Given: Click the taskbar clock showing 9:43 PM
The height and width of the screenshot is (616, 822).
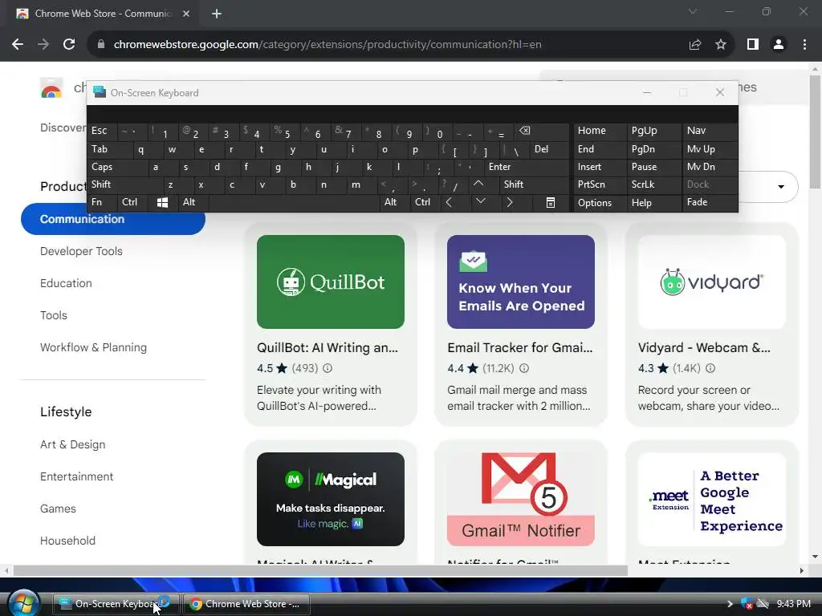Looking at the screenshot, I should pos(794,604).
